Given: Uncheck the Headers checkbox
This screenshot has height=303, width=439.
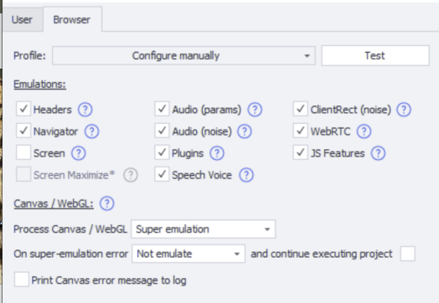Looking at the screenshot, I should [23, 109].
